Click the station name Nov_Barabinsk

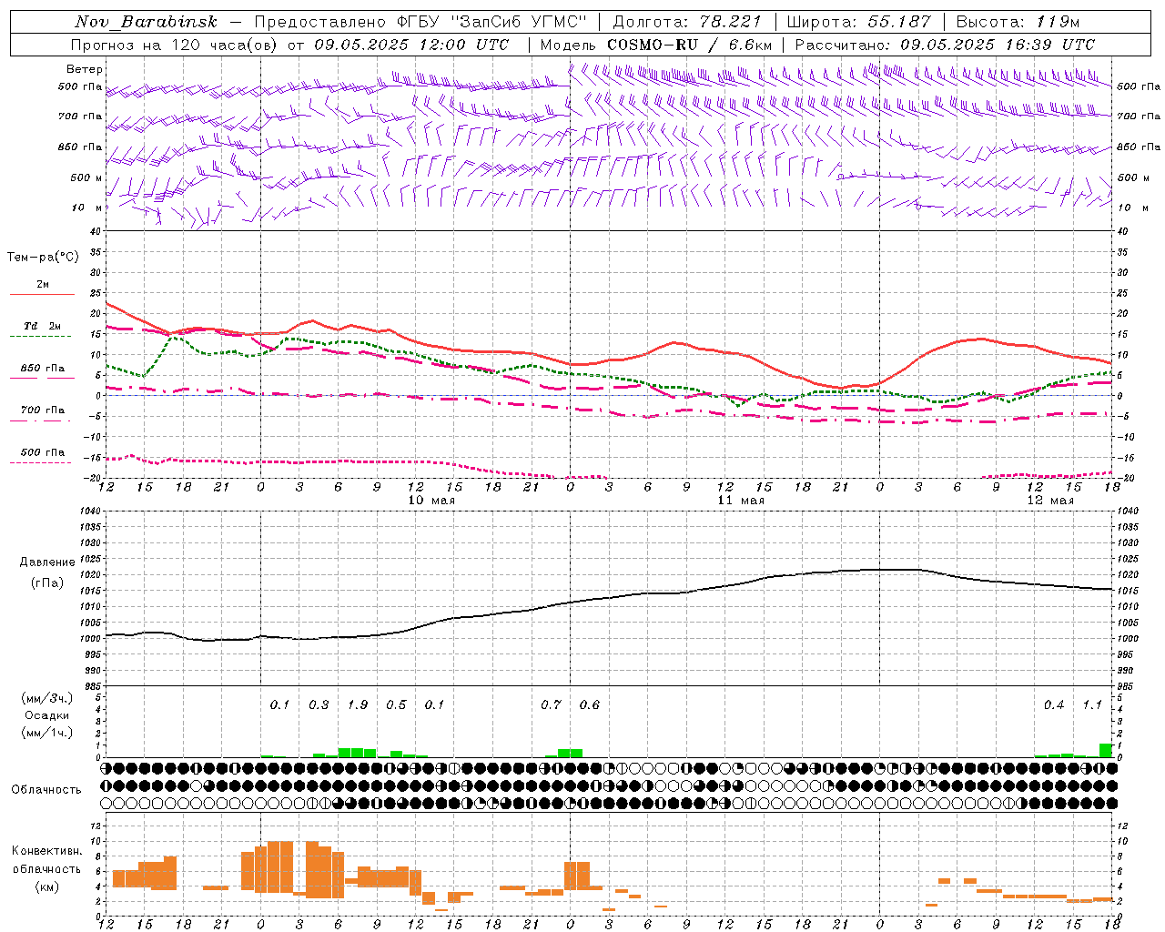tap(146, 22)
